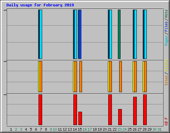Click the cyan "Pages" legend label
This screenshot has width=170, height=133.
(x=166, y=41)
